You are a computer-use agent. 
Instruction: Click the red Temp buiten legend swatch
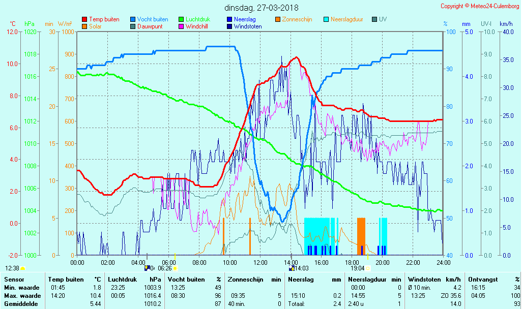click(84, 19)
